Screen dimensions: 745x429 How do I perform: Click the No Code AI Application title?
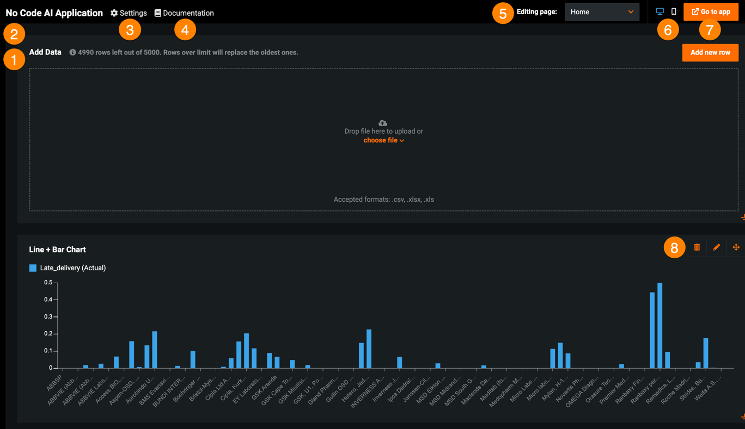[54, 13]
